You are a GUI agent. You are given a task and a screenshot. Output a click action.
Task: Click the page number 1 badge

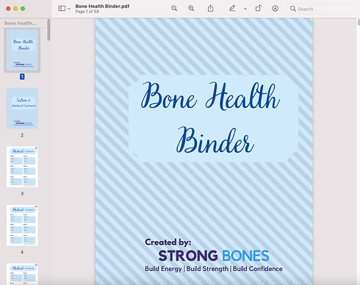pyautogui.click(x=22, y=76)
